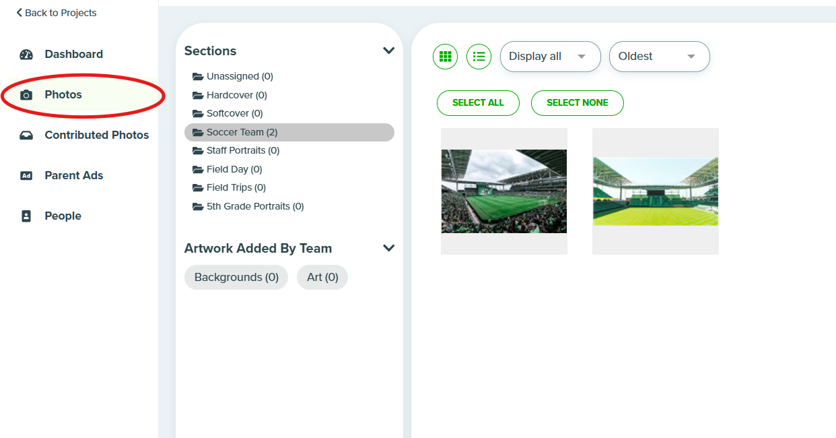Viewport: 836px width, 438px height.
Task: Click the Dashboard gauge icon
Action: pos(26,55)
